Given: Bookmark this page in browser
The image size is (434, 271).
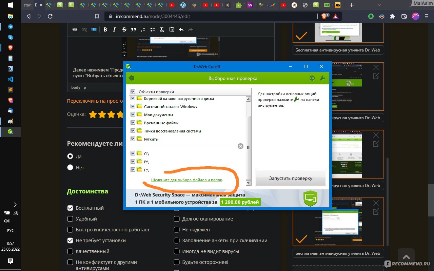Looking at the screenshot, I should [x=97, y=16].
